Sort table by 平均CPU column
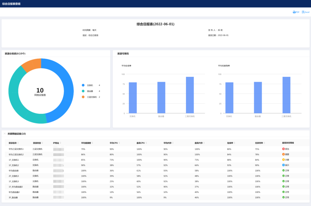 point(119,143)
